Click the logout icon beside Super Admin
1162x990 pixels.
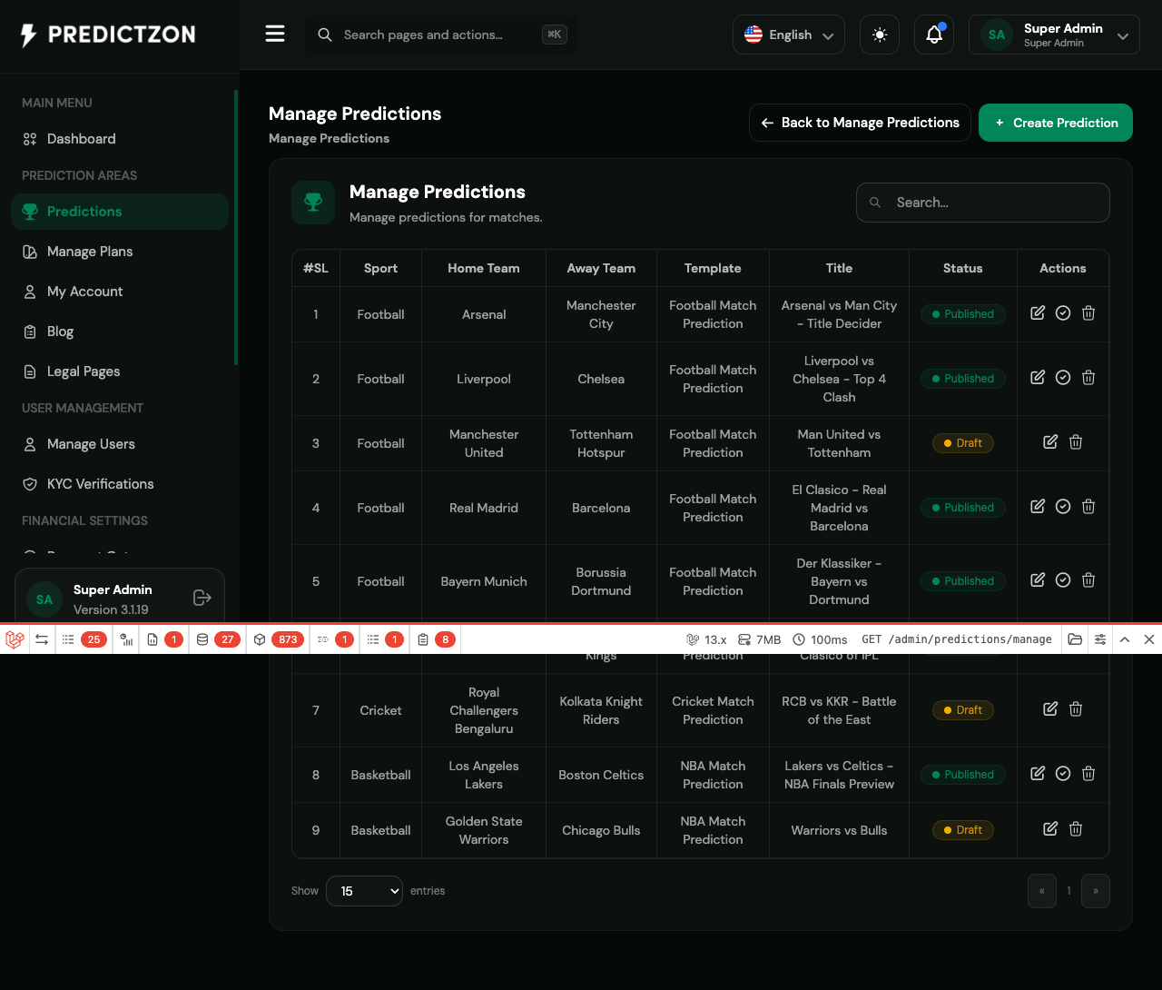(x=202, y=598)
